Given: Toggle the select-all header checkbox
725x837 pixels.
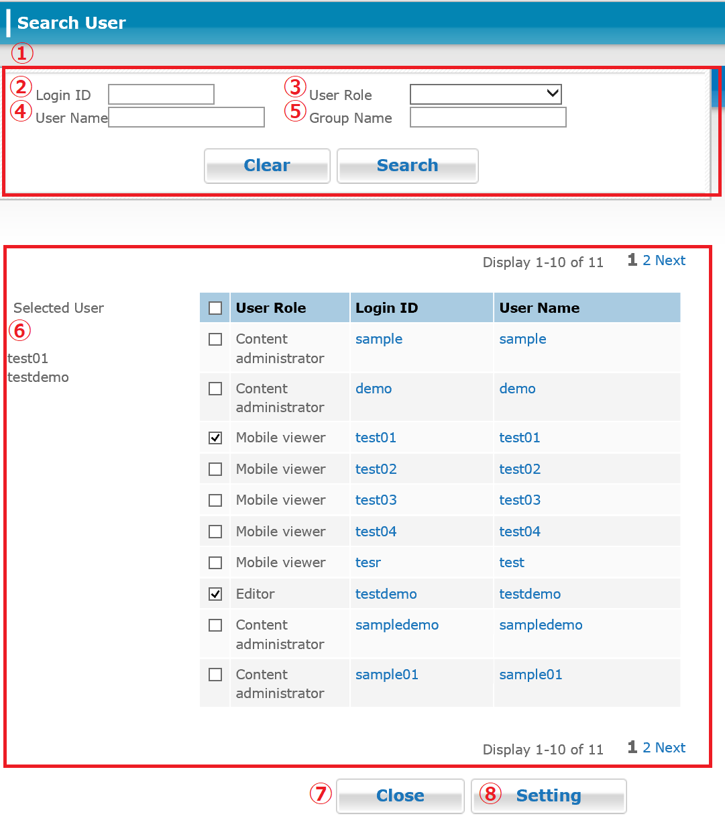Looking at the screenshot, I should pos(215,308).
